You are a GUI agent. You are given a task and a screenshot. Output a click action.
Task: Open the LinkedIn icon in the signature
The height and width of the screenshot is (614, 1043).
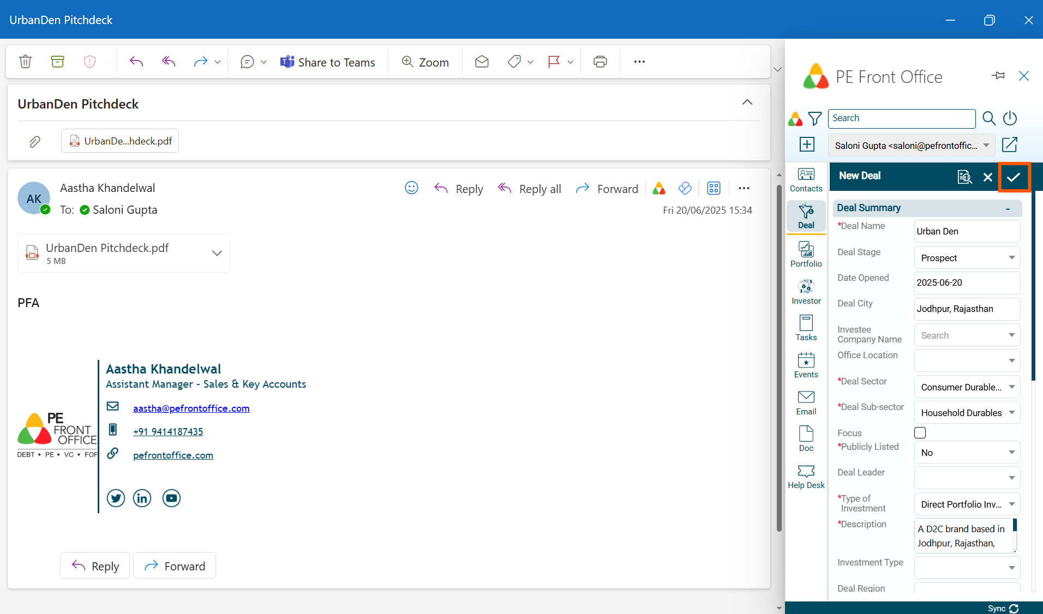tap(142, 498)
